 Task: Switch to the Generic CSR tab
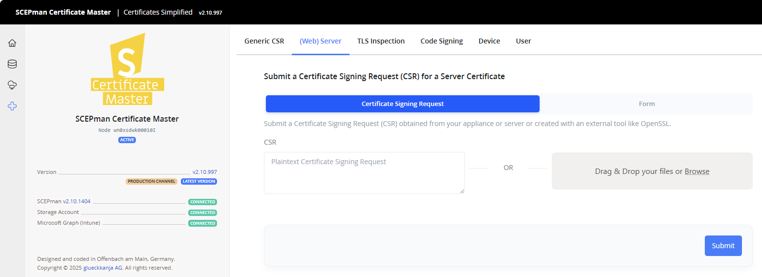coord(264,41)
